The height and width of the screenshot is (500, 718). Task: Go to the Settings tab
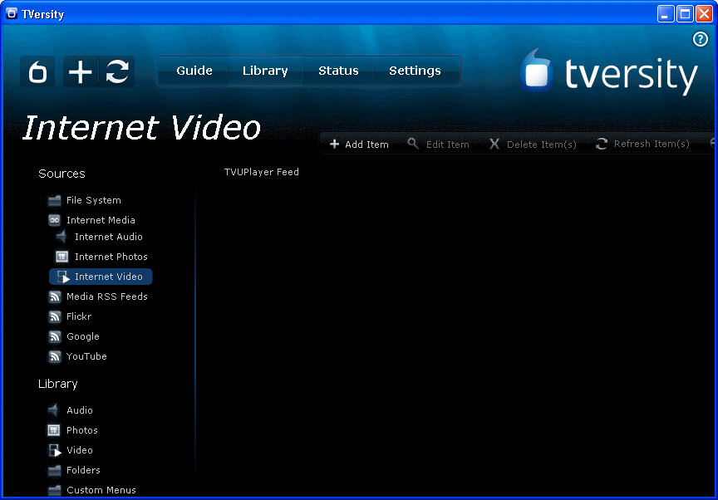pyautogui.click(x=415, y=71)
